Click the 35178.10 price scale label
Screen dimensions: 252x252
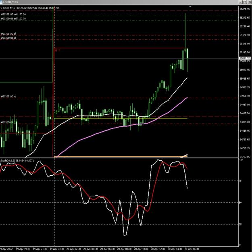[245, 35]
